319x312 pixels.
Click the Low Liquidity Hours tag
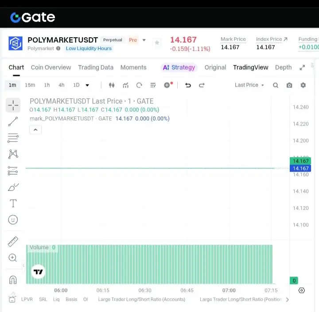click(89, 48)
